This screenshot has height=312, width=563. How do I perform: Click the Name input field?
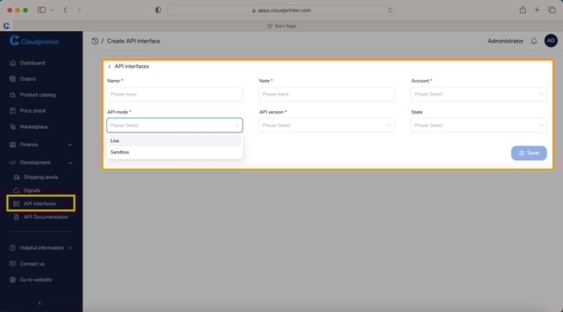[x=174, y=94]
